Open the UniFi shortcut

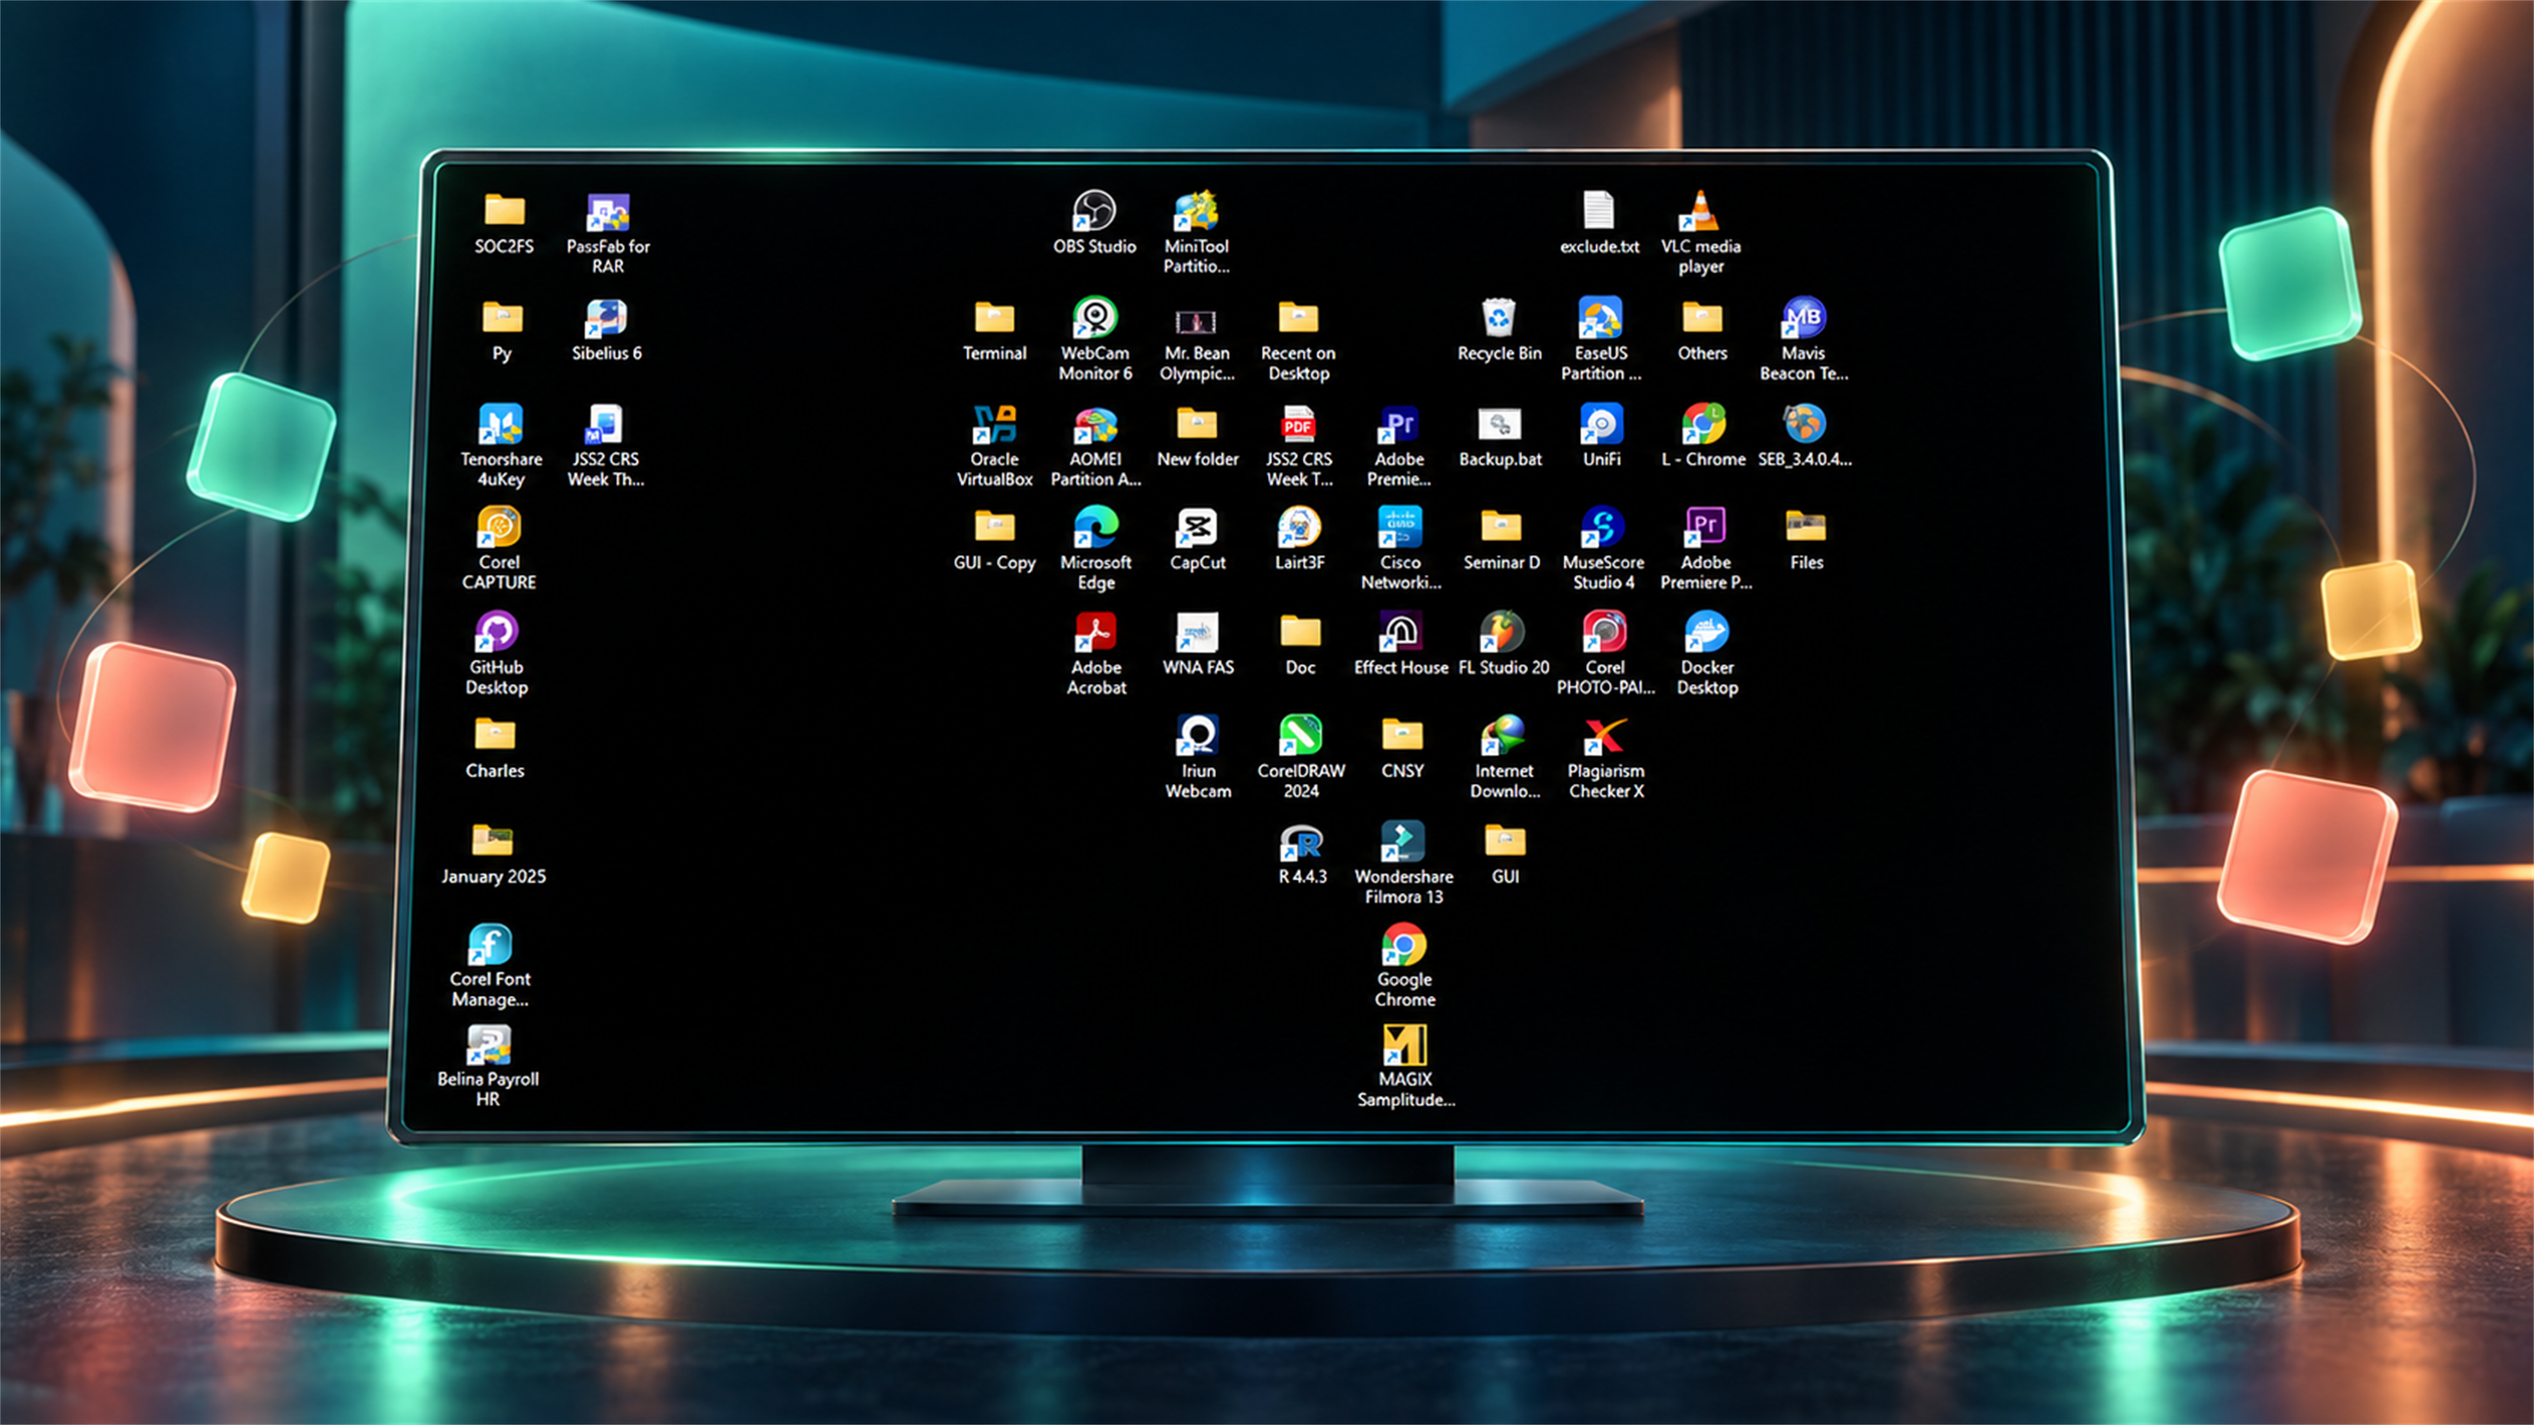[x=1602, y=425]
